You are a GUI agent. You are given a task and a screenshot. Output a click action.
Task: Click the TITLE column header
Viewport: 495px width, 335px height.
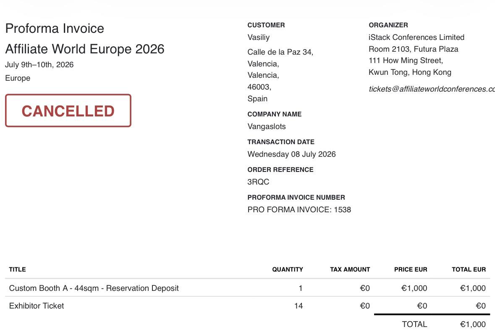(17, 269)
